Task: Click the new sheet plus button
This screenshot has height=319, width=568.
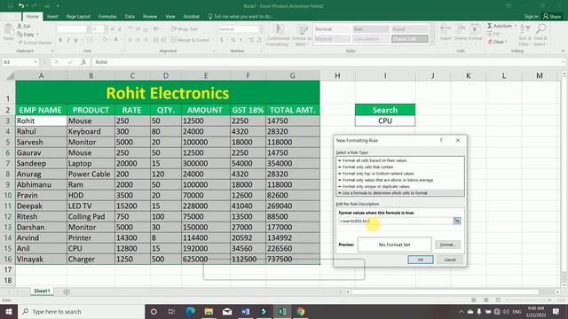Action: [x=67, y=292]
